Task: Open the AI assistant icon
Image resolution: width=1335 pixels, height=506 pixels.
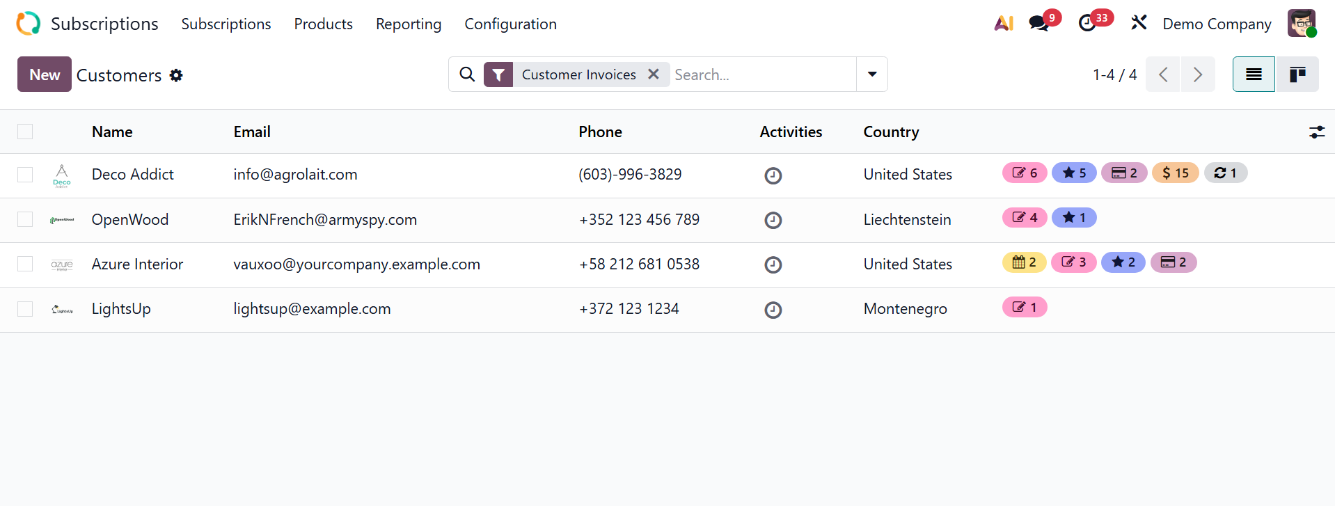Action: pyautogui.click(x=1003, y=24)
